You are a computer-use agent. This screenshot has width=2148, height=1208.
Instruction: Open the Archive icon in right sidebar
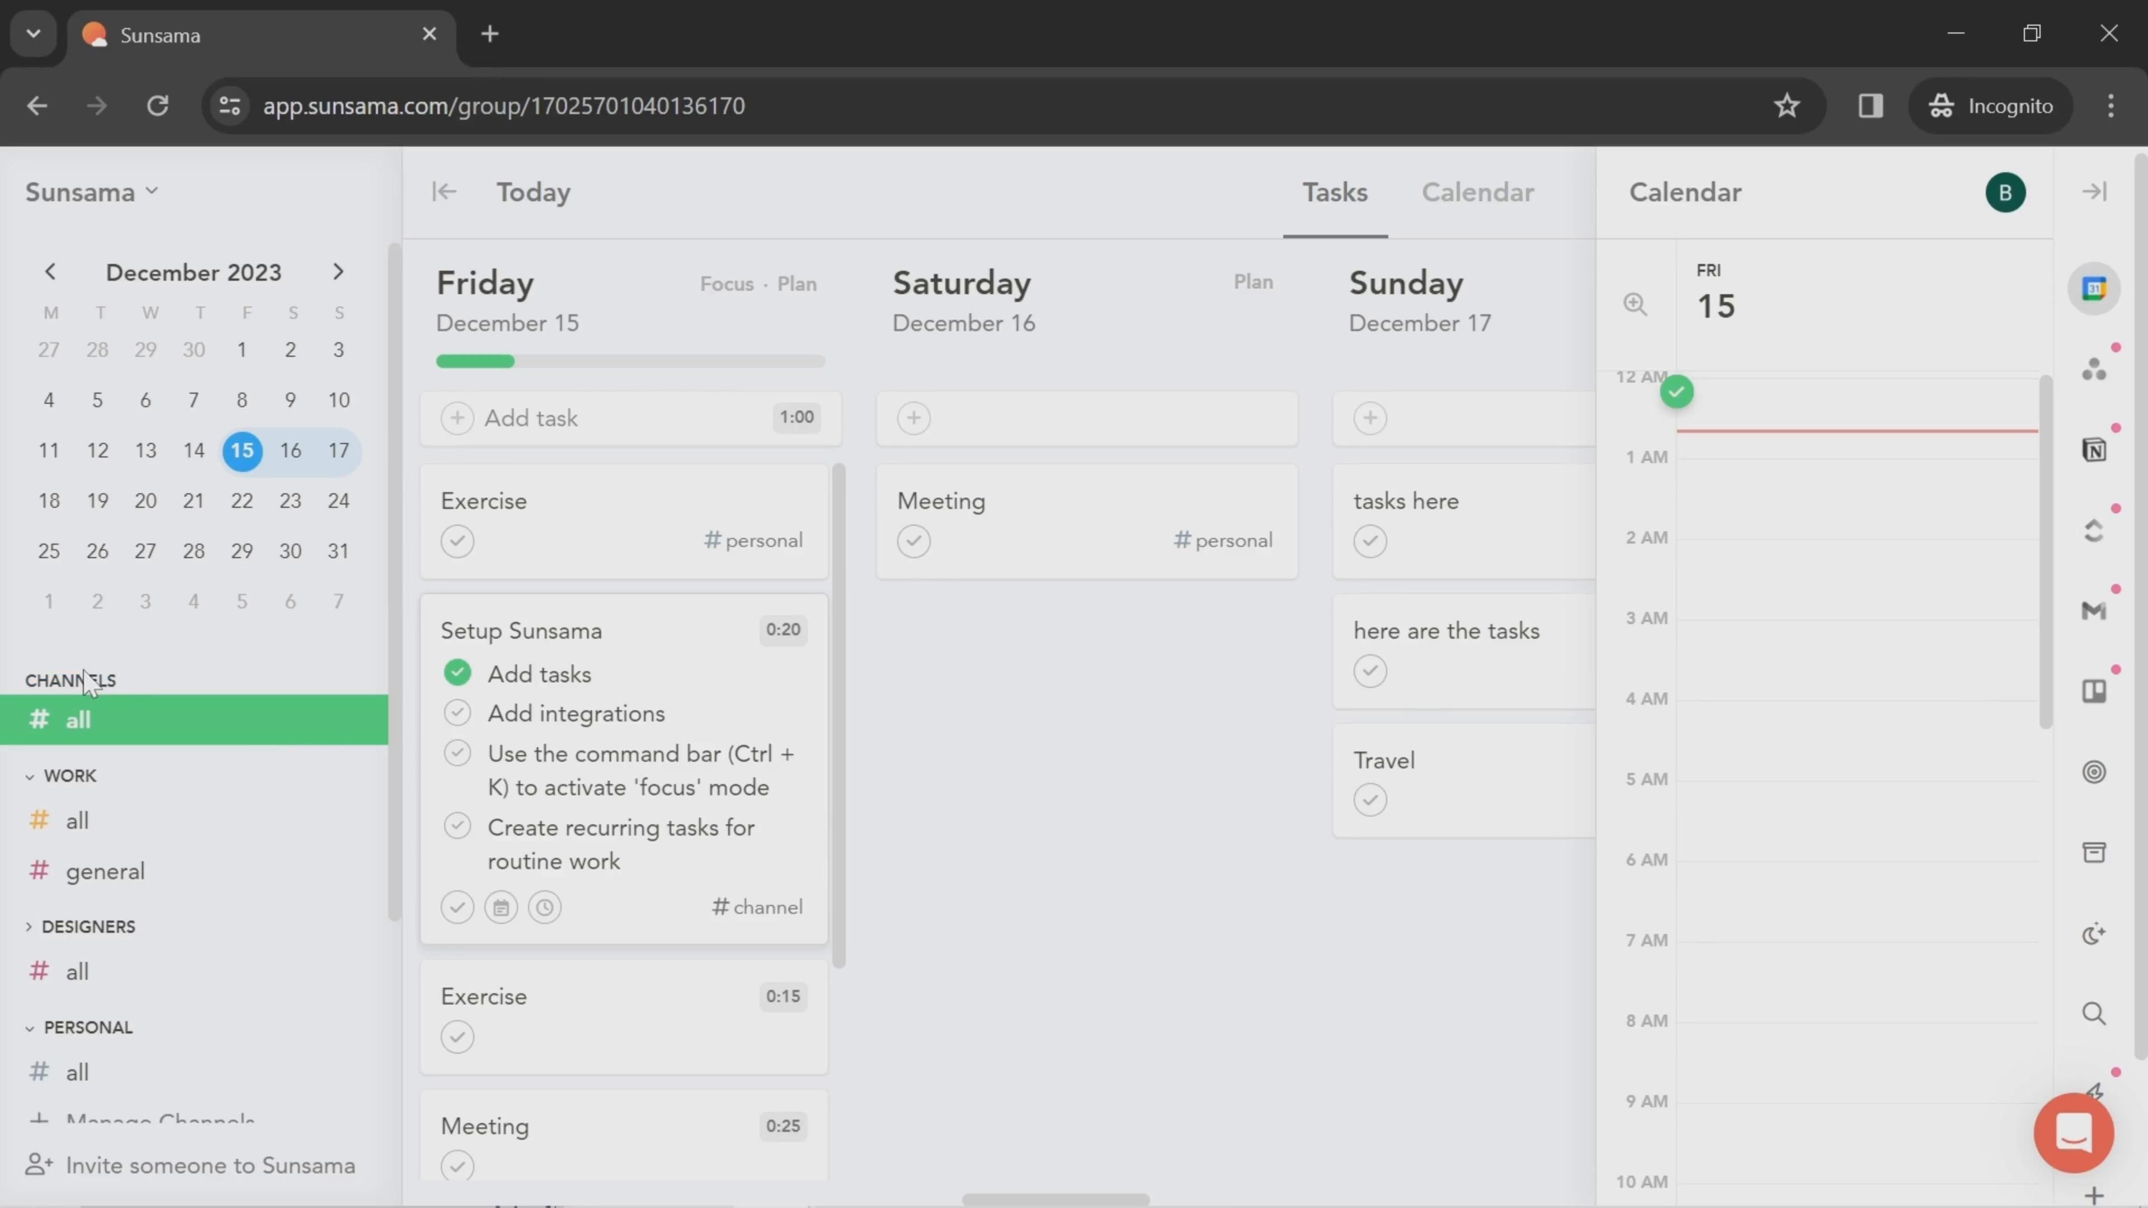[2094, 852]
